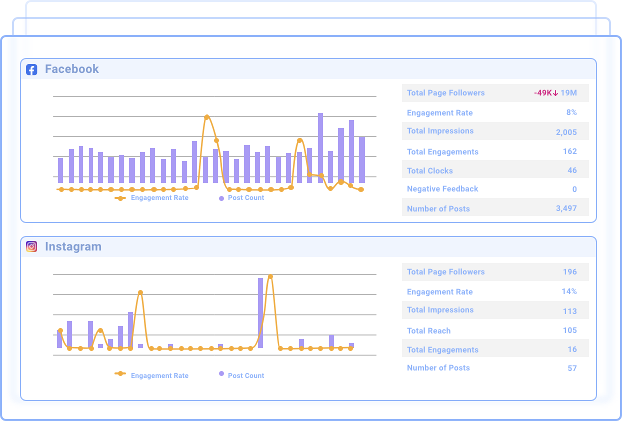Open Facebook Total Engagements metric
Viewport: 622px width, 421px height.
click(x=442, y=151)
